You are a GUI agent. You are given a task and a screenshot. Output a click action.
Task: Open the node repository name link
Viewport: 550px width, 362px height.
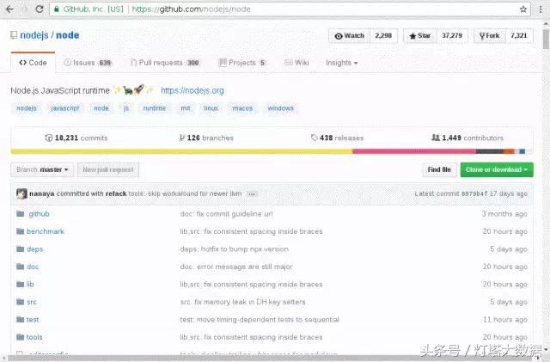(67, 35)
